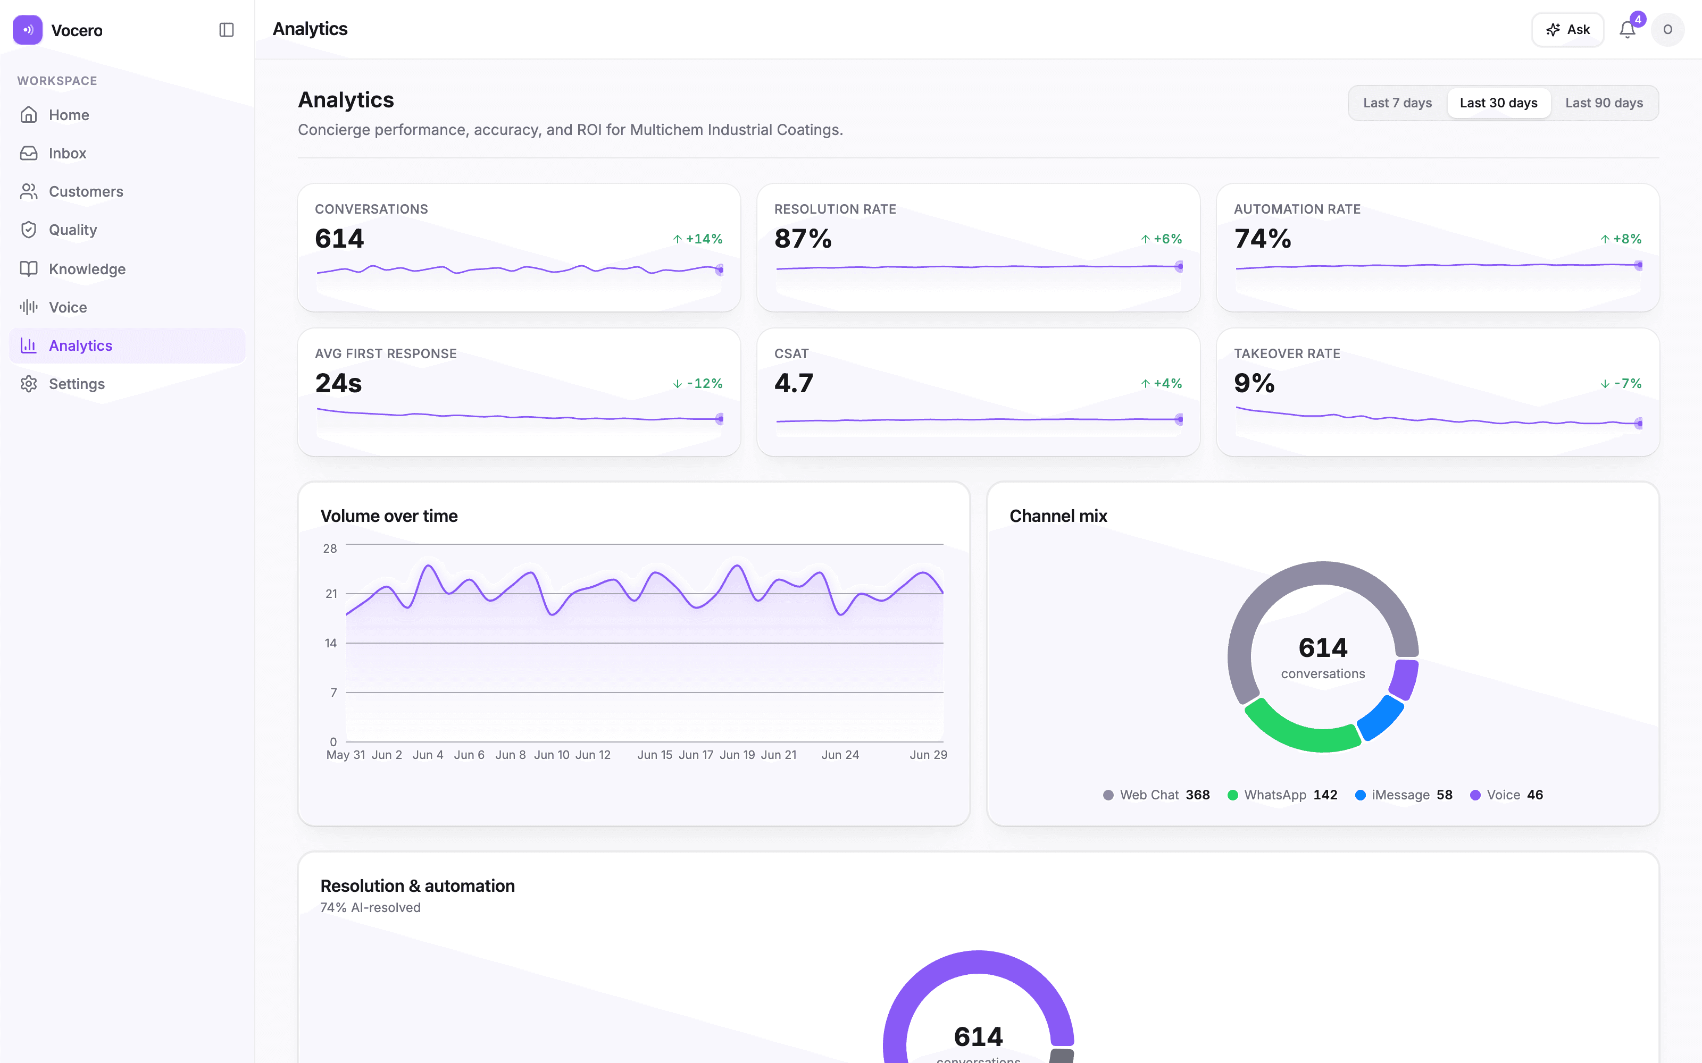1702x1063 pixels.
Task: Open the notifications bell
Action: point(1628,30)
